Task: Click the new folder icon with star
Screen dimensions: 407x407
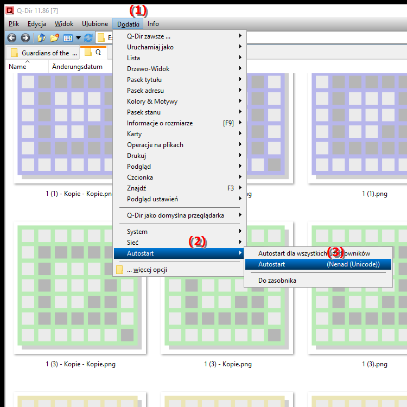Action: pos(54,38)
